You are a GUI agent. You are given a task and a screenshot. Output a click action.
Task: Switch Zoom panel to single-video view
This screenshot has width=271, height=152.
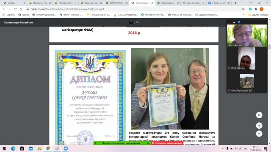tap(234, 22)
